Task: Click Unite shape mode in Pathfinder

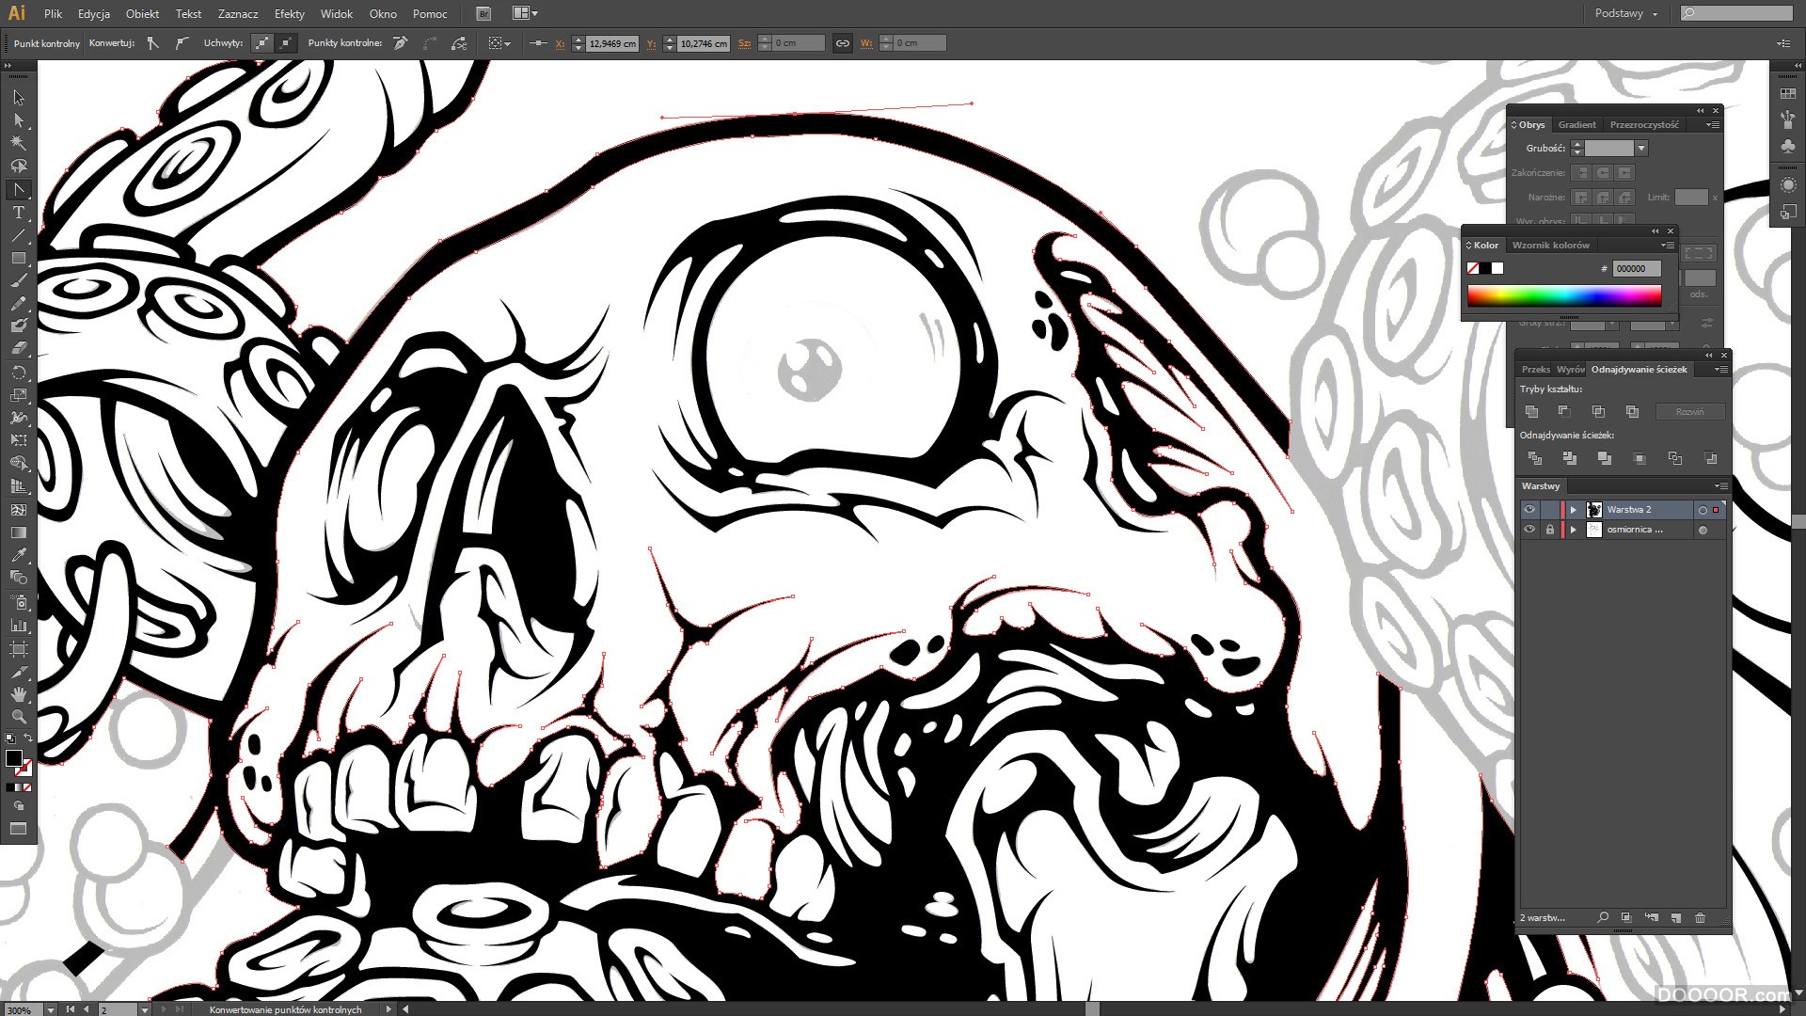Action: (1531, 412)
